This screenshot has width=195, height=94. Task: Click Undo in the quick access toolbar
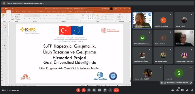pyautogui.click(x=6, y=9)
